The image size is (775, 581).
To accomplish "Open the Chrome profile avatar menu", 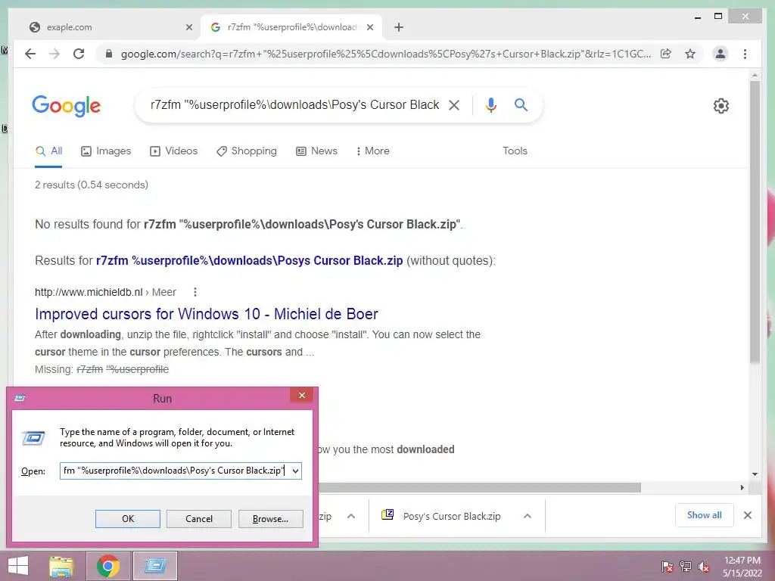I will 721,54.
